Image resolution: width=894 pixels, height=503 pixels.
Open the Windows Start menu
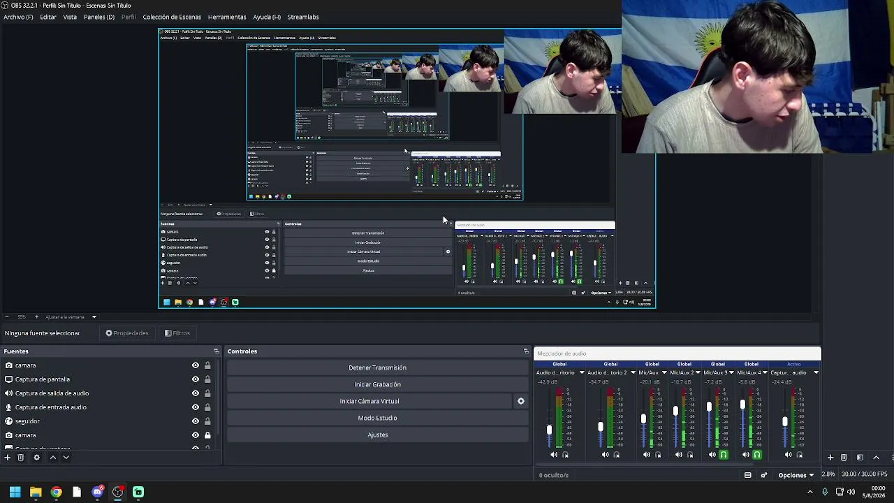15,492
